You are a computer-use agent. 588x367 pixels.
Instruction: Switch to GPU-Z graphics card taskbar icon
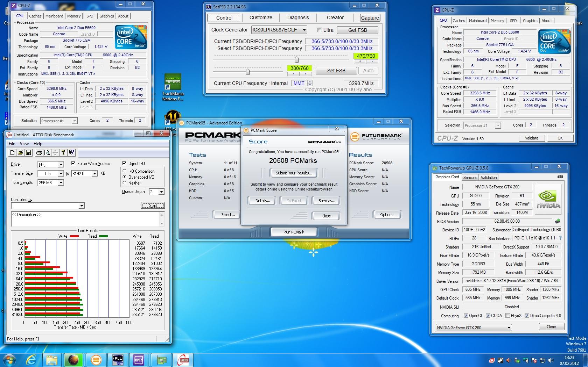(161, 360)
